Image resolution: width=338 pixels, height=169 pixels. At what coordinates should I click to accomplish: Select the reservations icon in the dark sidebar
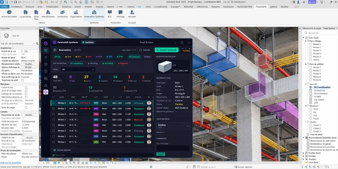[46, 50]
